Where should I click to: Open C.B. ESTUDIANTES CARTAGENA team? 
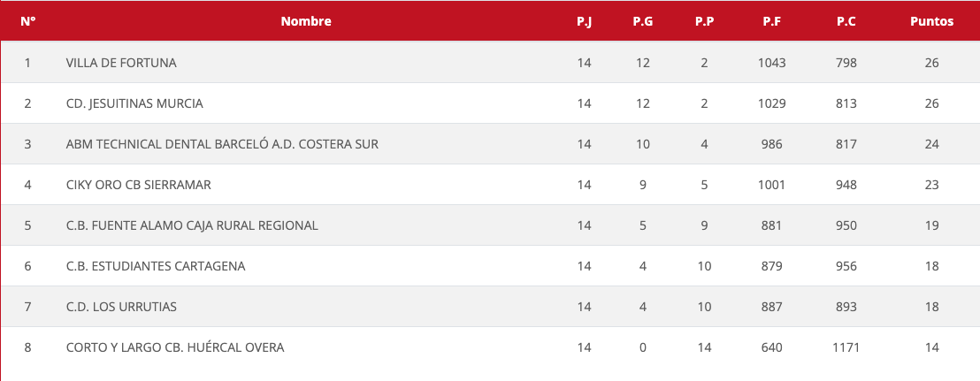tap(156, 266)
